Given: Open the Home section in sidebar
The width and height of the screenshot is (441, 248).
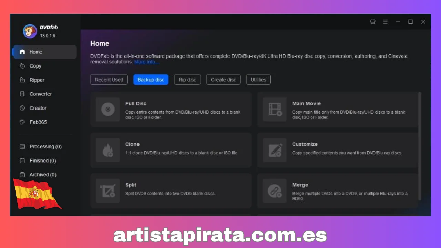Looking at the screenshot, I should pyautogui.click(x=44, y=52).
